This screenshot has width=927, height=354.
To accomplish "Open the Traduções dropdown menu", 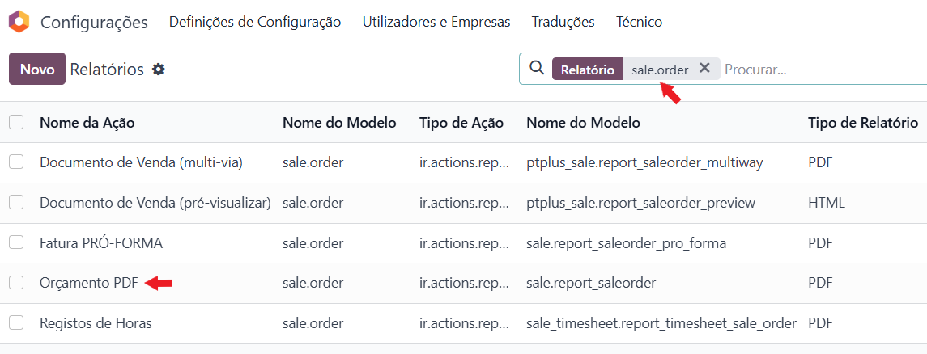I will point(563,22).
